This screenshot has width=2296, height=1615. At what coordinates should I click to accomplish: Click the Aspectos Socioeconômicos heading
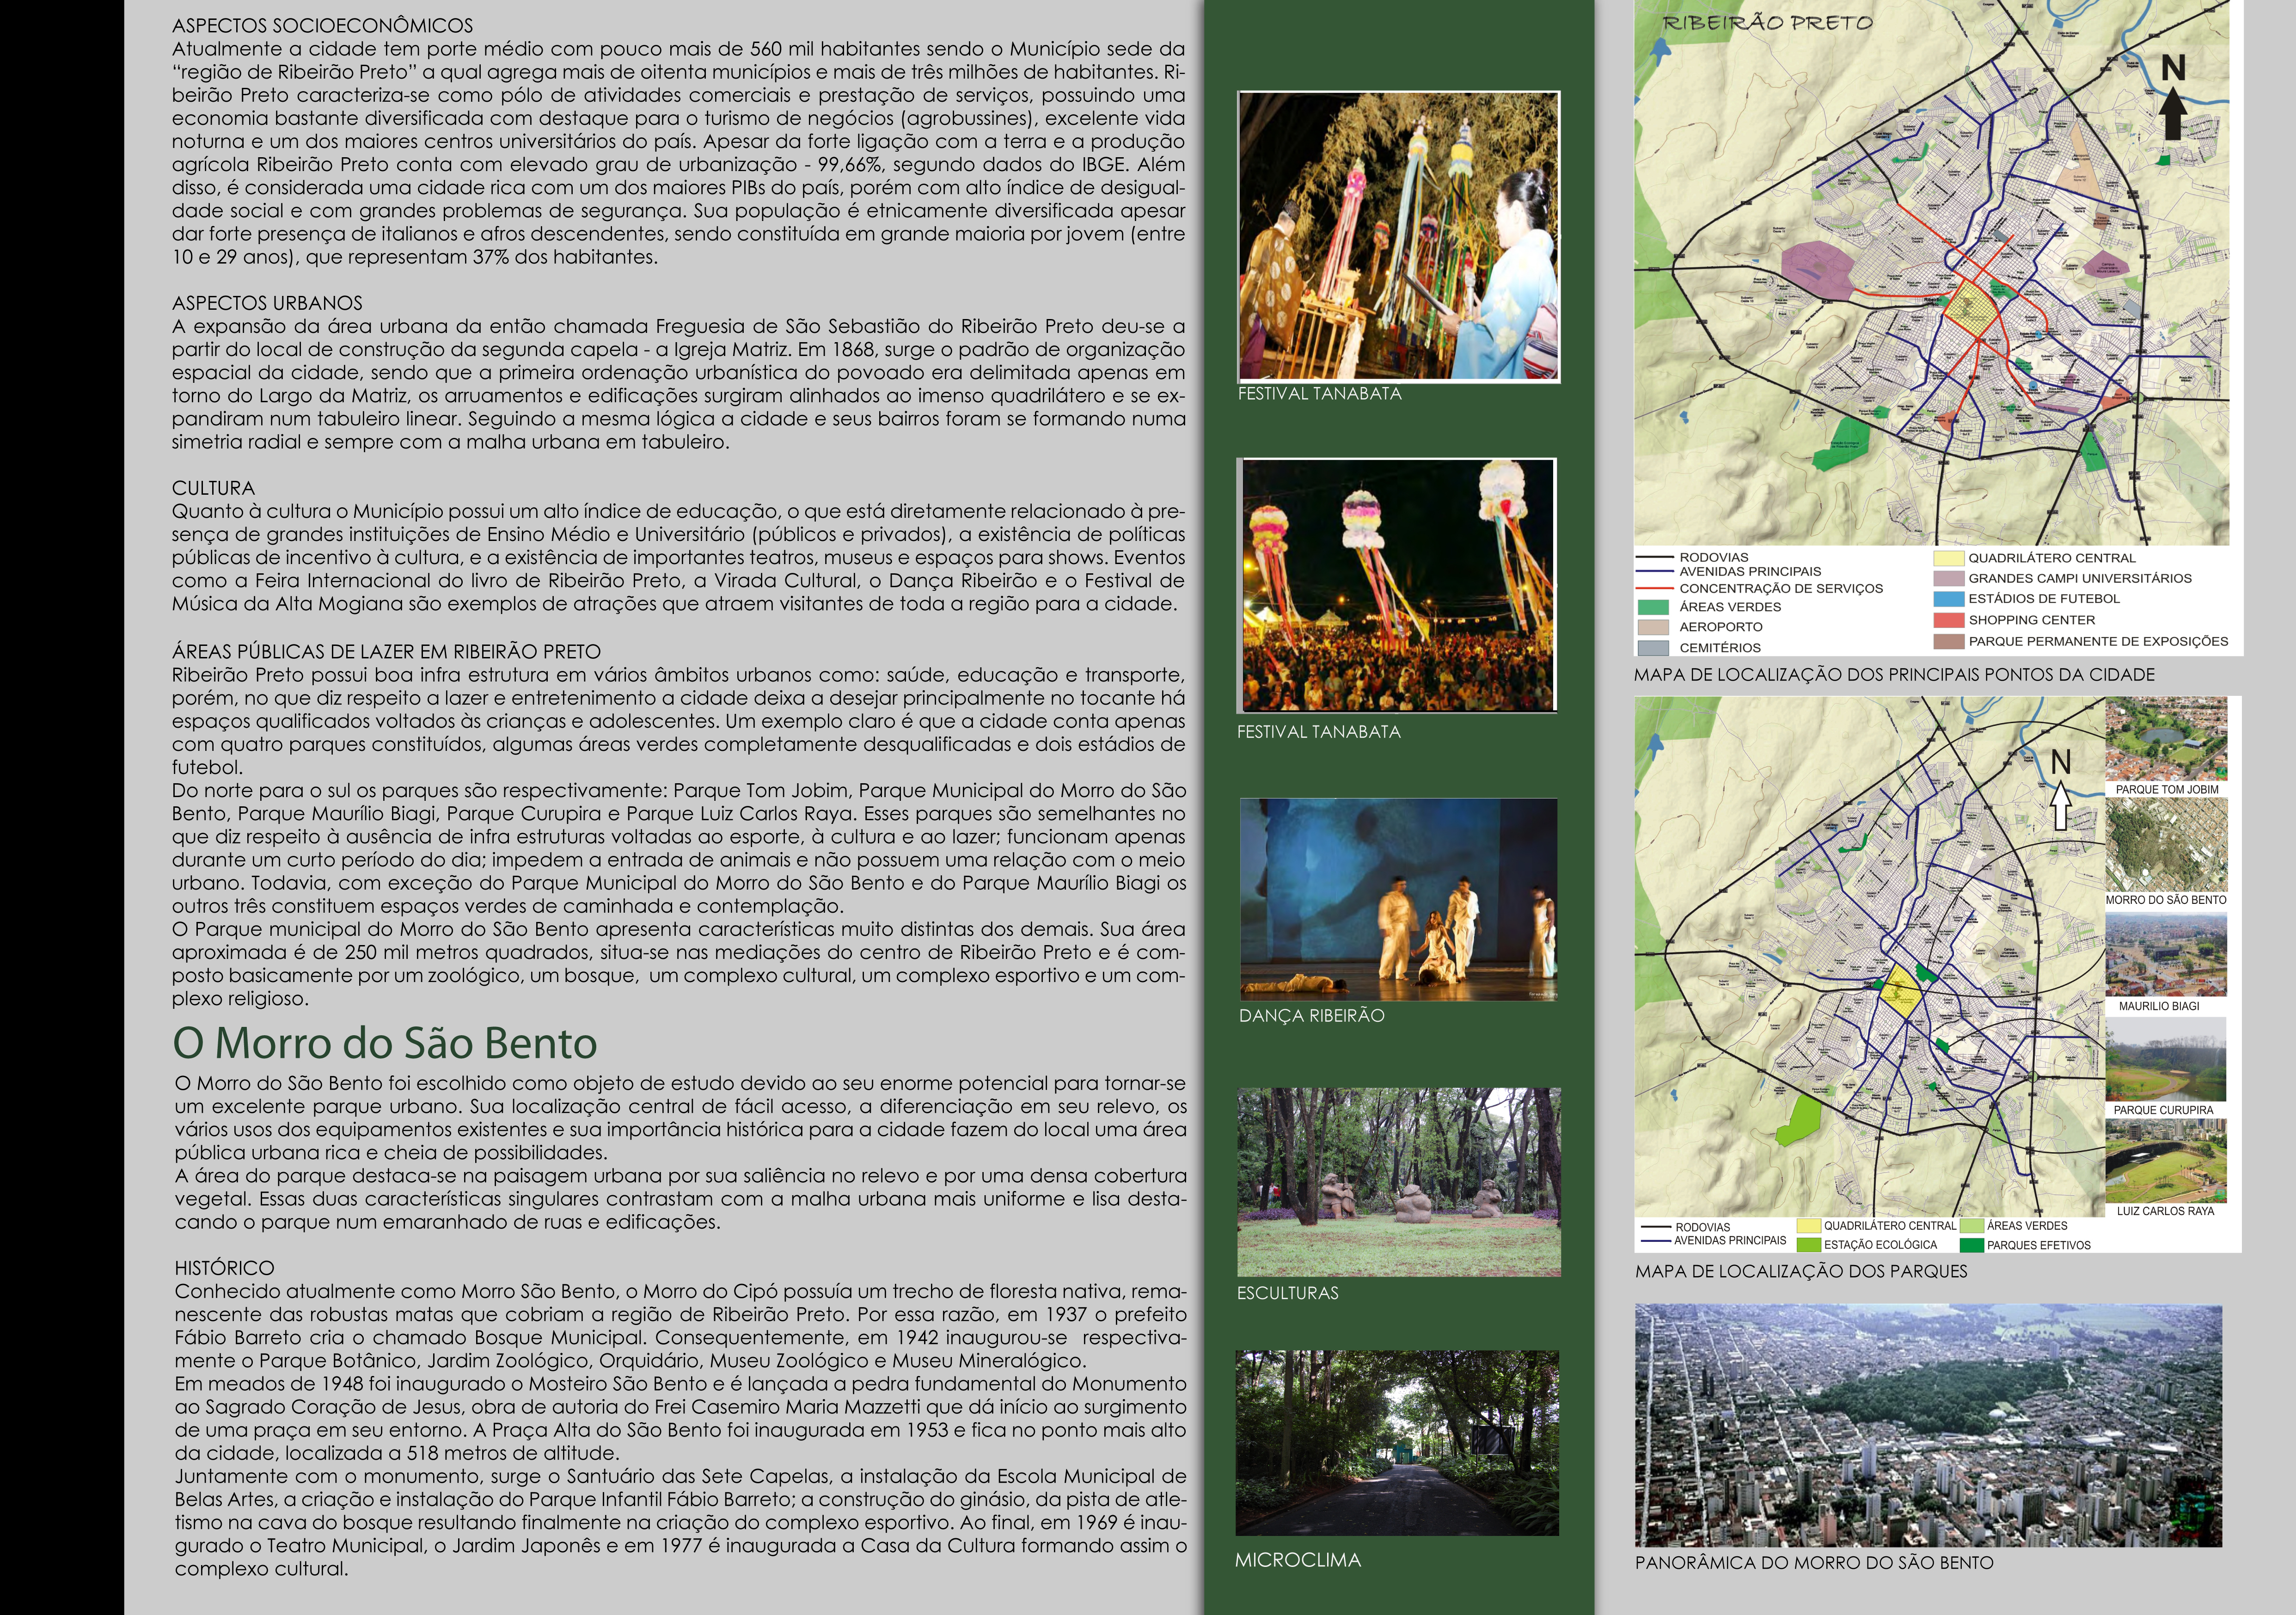pos(322,26)
